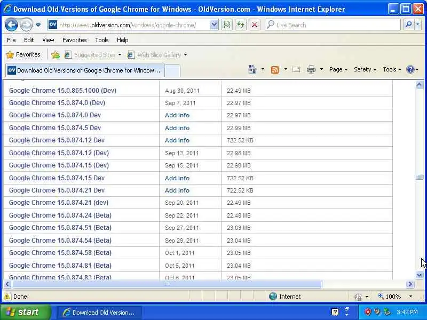
Task: Click horizontal scrollbar left arrow
Action: pos(7,284)
